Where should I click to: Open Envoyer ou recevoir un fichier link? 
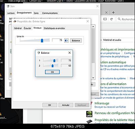[x=110, y=107]
